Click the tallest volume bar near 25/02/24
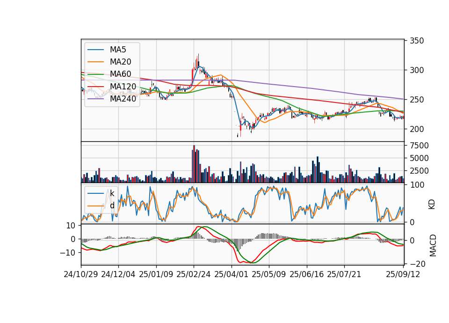Image resolution: width=449 pixels, height=323 pixels. (x=194, y=164)
